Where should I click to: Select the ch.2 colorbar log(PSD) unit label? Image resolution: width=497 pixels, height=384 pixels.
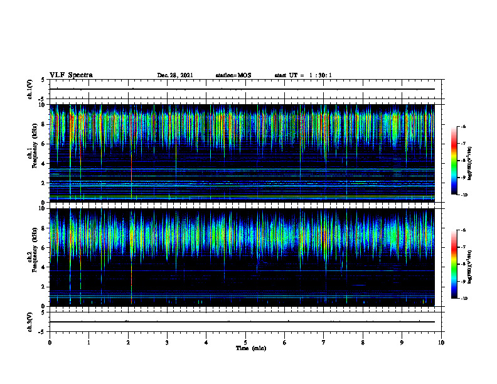point(470,267)
